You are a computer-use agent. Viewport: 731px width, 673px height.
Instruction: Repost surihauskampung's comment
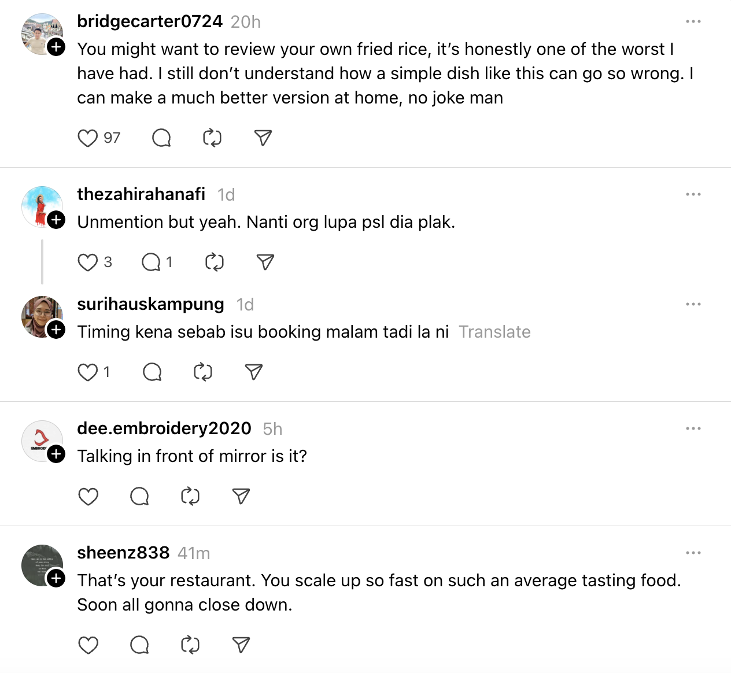tap(203, 372)
